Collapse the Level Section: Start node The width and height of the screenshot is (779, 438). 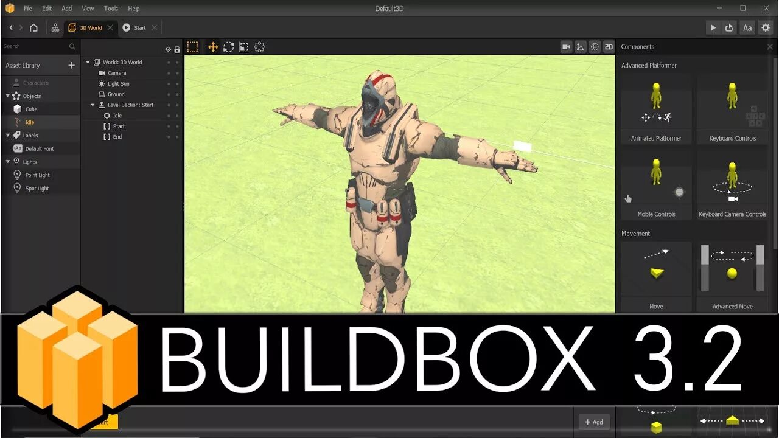click(x=93, y=105)
